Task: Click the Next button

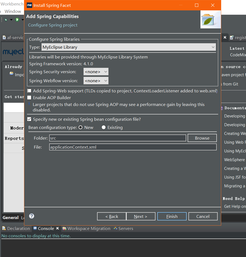Action: tap(141, 216)
